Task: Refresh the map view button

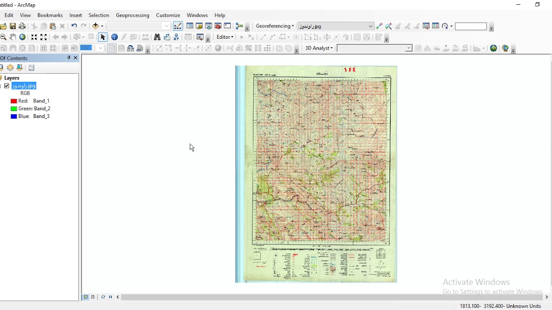Action: (103, 297)
